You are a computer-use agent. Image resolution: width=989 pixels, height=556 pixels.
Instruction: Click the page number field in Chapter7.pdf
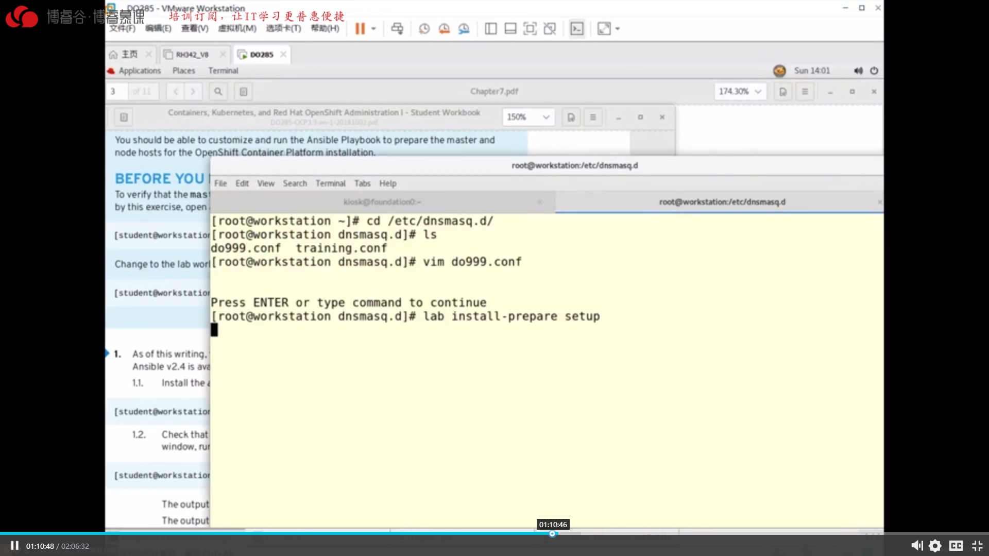[x=117, y=91]
